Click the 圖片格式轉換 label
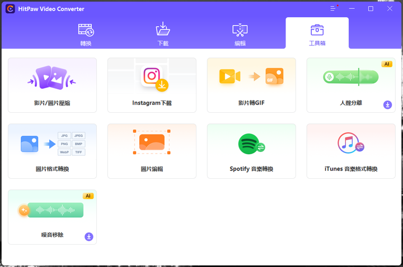Viewport: 403px width, 267px height. (52, 169)
